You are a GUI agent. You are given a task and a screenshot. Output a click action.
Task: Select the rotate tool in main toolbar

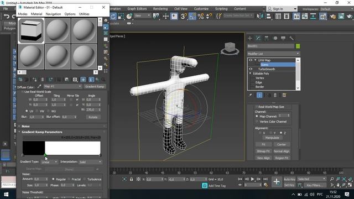[113, 17]
